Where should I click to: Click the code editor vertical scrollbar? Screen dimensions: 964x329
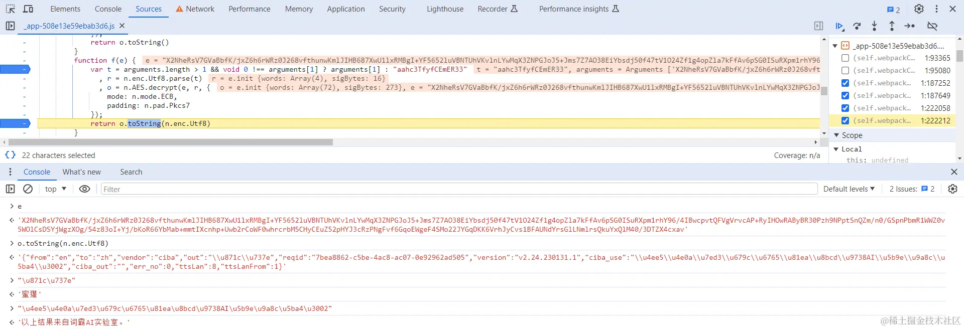824,91
